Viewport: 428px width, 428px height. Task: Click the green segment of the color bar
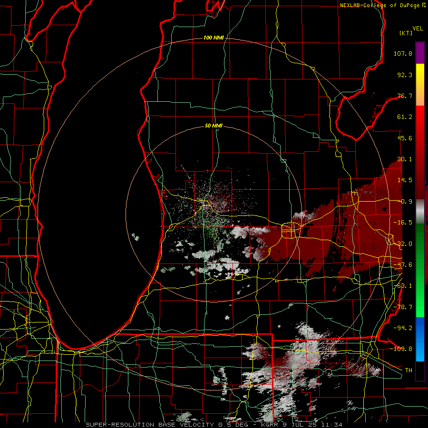pyautogui.click(x=420, y=270)
